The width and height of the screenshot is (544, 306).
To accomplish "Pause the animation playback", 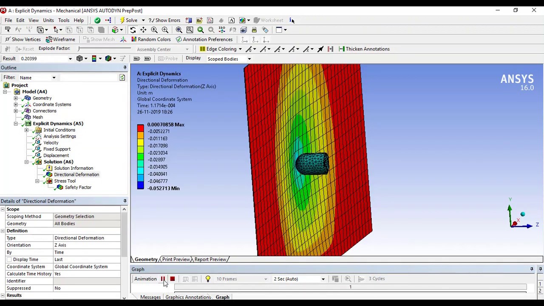I will [163, 279].
